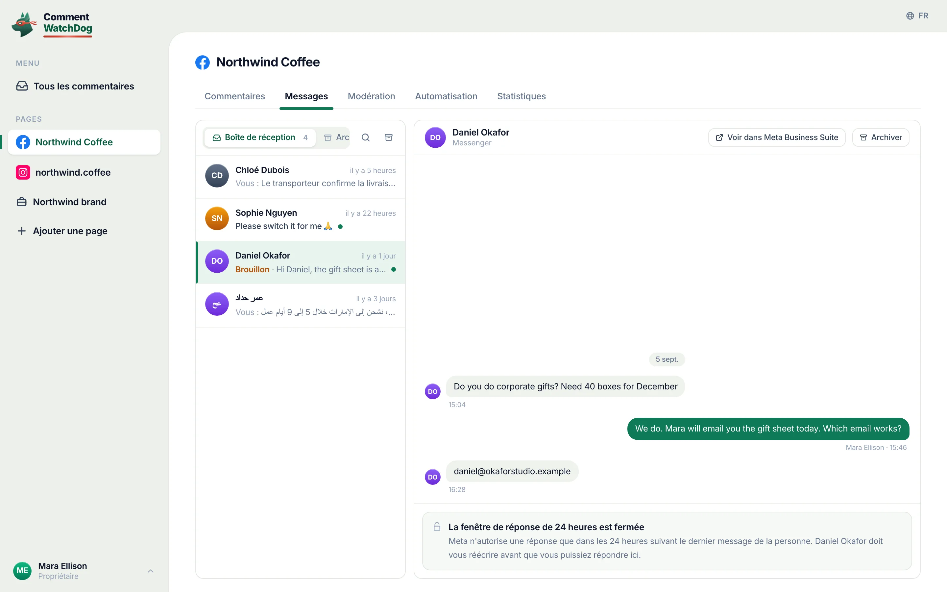Click the globe icon next to FR
This screenshot has width=947, height=592.
click(910, 16)
